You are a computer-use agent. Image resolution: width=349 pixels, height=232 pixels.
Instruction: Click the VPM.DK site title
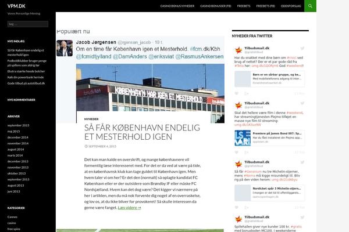pos(16,6)
